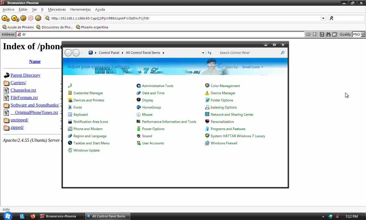Open Date and Time icon

point(139,93)
